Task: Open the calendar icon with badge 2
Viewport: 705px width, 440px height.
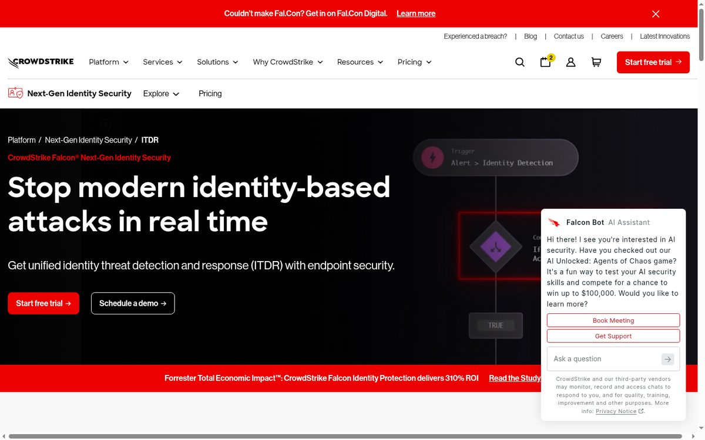Action: (546, 62)
